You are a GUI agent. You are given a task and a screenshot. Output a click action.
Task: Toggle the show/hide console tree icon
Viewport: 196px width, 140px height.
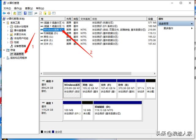pyautogui.click(x=19, y=13)
